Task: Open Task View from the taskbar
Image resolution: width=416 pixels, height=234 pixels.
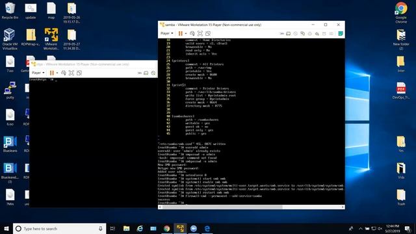Action: pyautogui.click(x=112, y=228)
